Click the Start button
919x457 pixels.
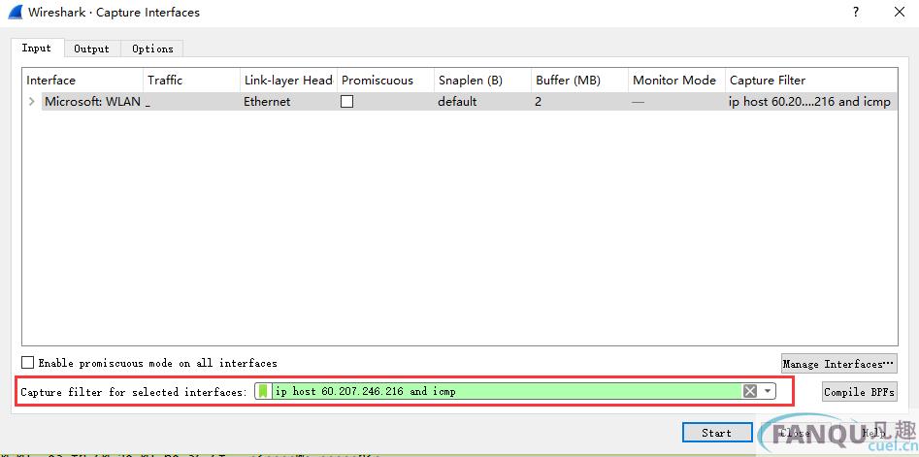pos(717,433)
